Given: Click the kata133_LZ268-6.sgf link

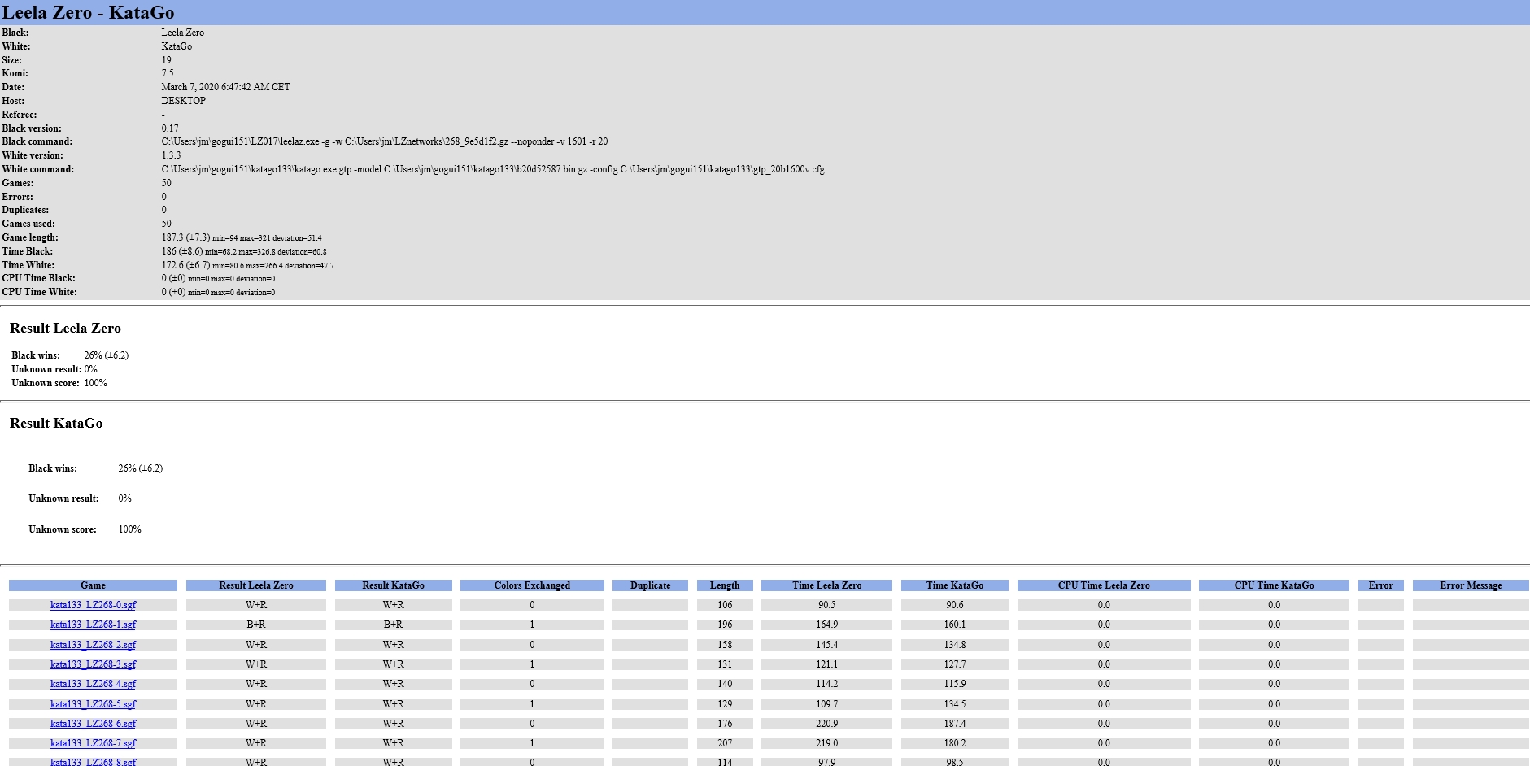Looking at the screenshot, I should tap(93, 724).
